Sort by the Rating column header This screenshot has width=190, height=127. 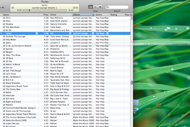117,15
